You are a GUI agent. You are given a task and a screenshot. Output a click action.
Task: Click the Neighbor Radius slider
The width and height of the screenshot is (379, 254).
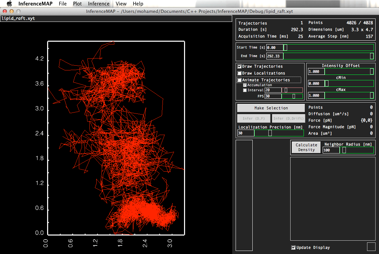357,150
